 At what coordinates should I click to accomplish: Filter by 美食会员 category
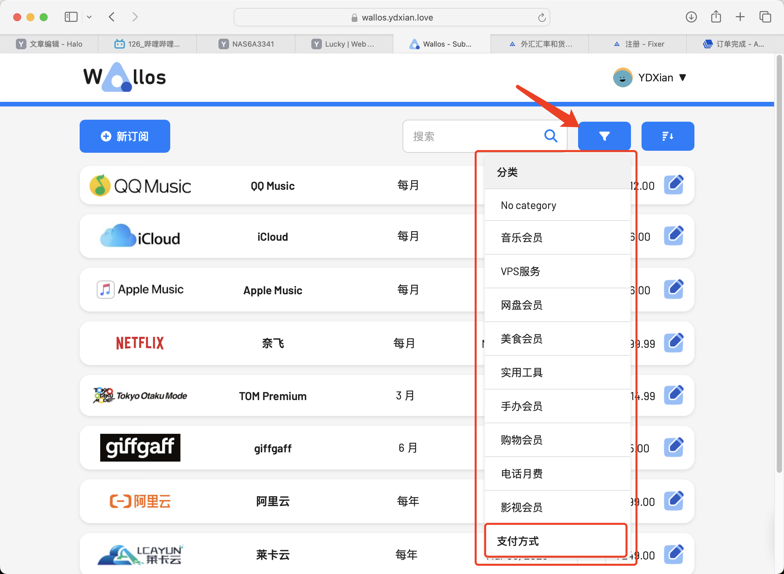[x=557, y=339]
